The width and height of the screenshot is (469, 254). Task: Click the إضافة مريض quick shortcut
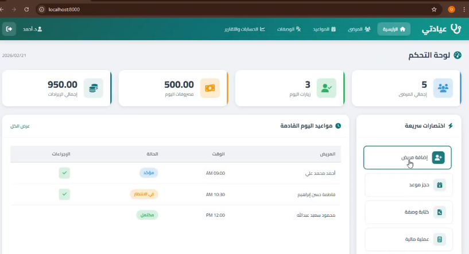[x=408, y=158]
